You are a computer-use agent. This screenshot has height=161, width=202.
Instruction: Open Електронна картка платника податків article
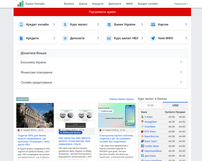[x=116, y=139]
